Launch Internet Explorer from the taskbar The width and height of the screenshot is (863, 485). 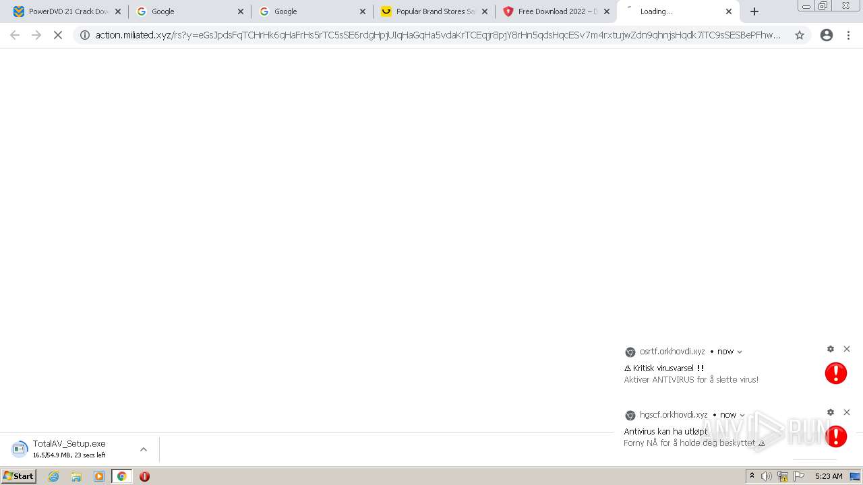(x=53, y=476)
